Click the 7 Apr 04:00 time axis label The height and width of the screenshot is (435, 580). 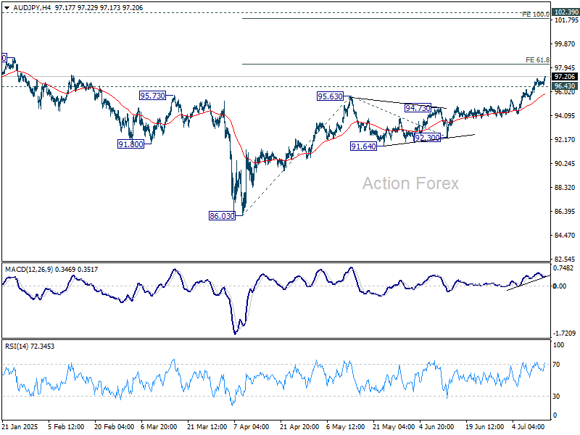tap(252, 427)
